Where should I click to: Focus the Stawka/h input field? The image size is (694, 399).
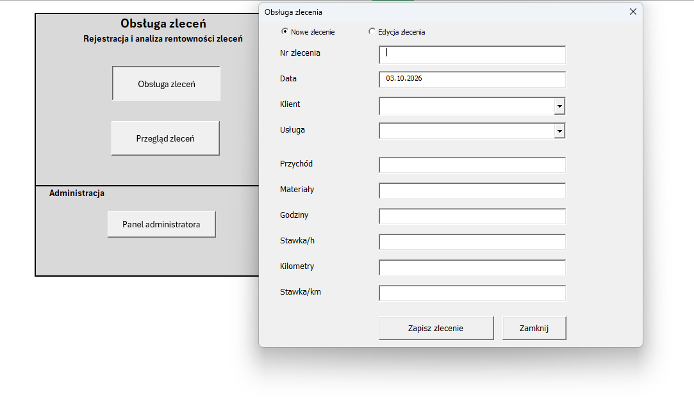pos(472,242)
